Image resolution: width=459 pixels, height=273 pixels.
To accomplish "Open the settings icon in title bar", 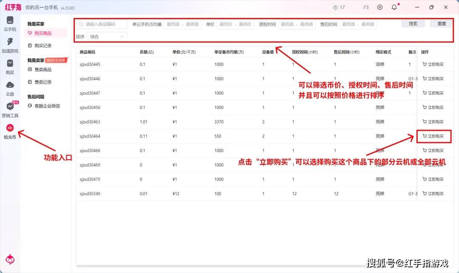I will (380, 7).
